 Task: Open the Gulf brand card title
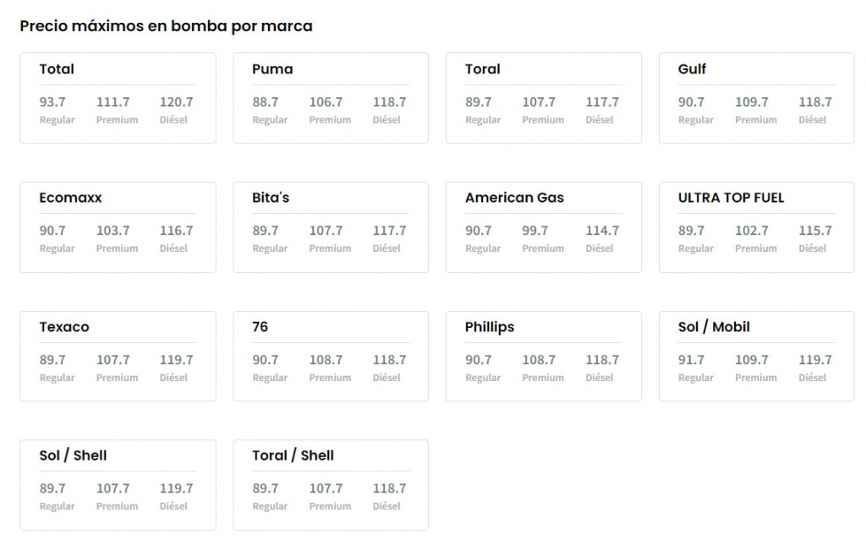click(x=692, y=69)
